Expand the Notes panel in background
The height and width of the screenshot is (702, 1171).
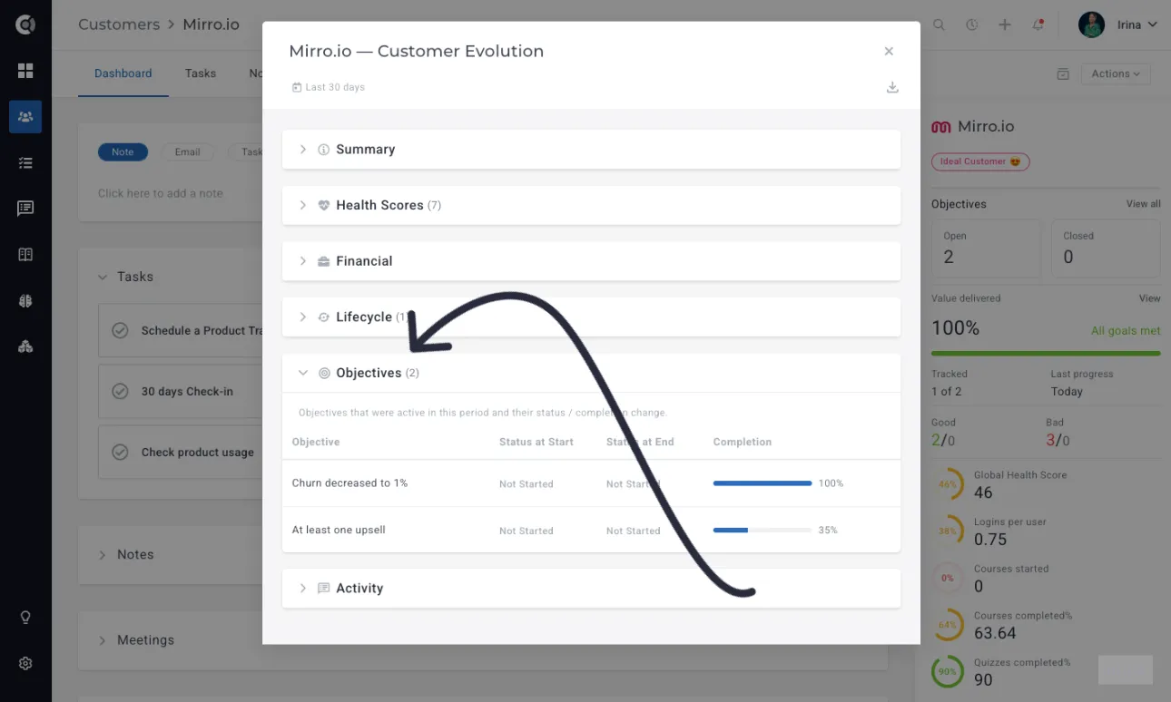(103, 555)
